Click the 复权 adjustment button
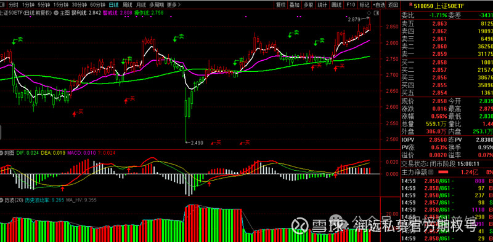The image size is (493, 242). (x=280, y=5)
